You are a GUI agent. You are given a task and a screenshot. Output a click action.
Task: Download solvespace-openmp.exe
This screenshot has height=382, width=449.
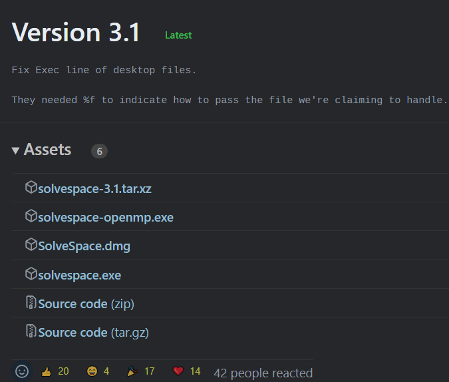coord(106,218)
